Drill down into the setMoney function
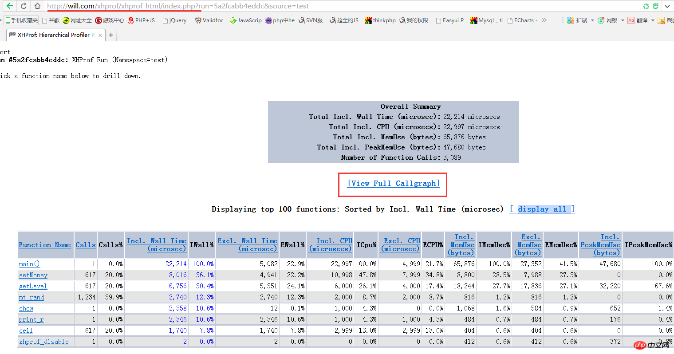 tap(33, 275)
